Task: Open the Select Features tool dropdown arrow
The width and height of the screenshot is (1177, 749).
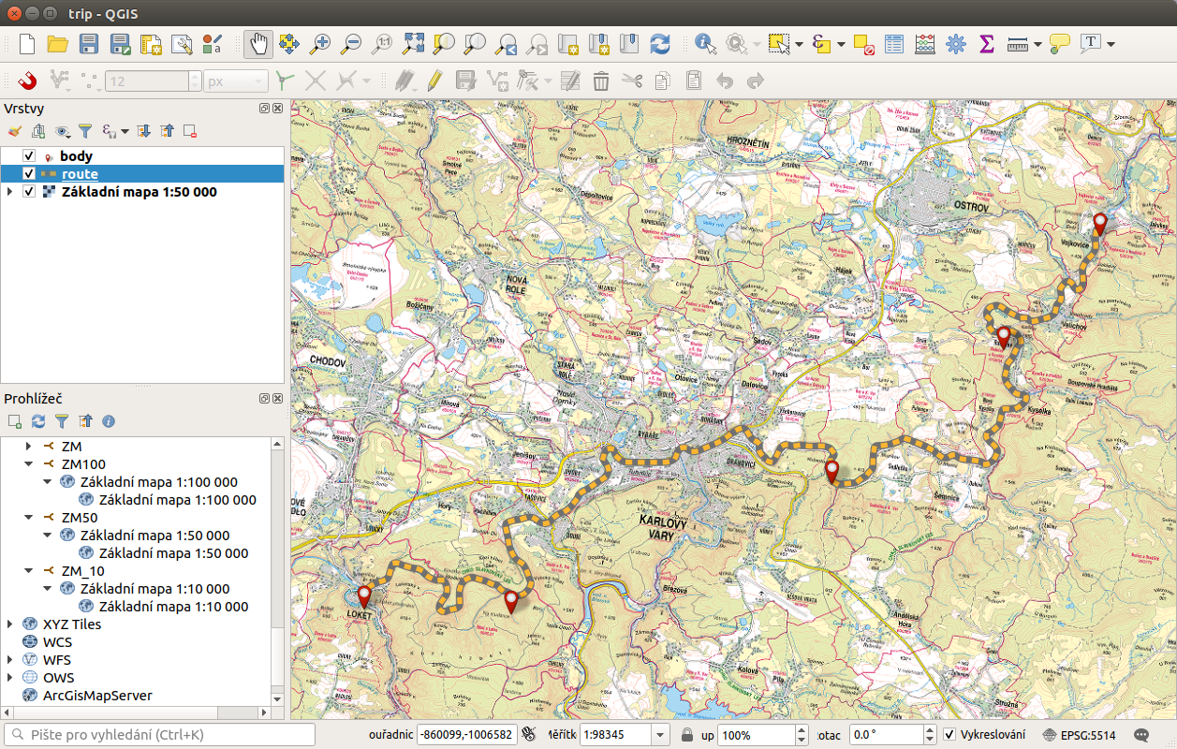Action: [x=799, y=43]
